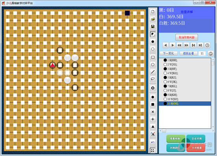Click move list vertical scrollbar up arrow

coord(213,59)
